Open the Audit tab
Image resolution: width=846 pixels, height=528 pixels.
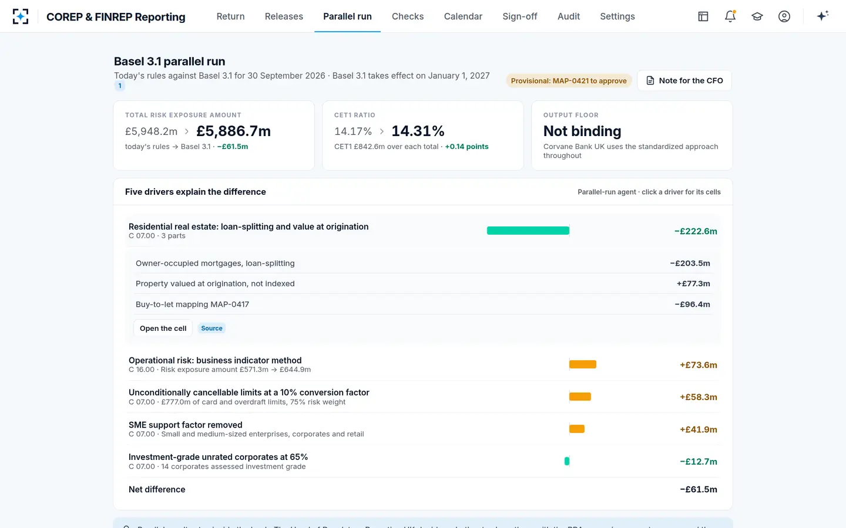tap(569, 16)
